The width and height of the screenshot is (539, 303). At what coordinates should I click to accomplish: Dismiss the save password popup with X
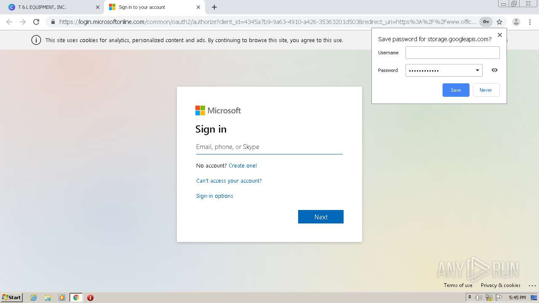coord(500,35)
